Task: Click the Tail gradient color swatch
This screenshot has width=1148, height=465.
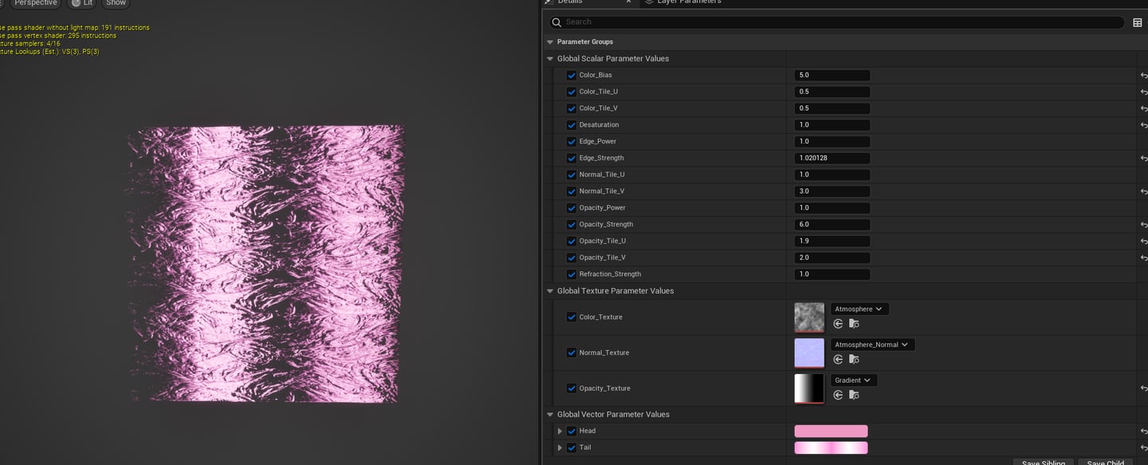Action: point(831,448)
